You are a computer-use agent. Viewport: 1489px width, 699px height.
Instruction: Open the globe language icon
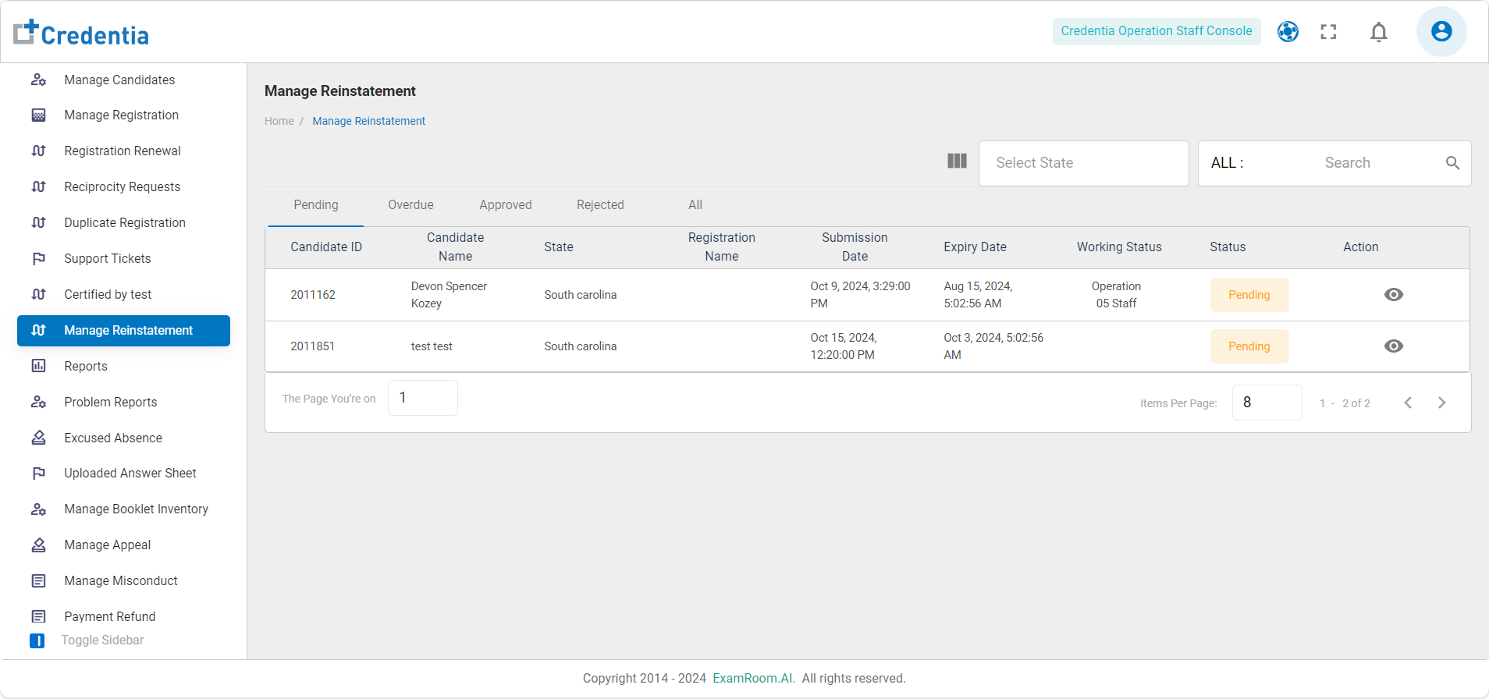coord(1288,31)
